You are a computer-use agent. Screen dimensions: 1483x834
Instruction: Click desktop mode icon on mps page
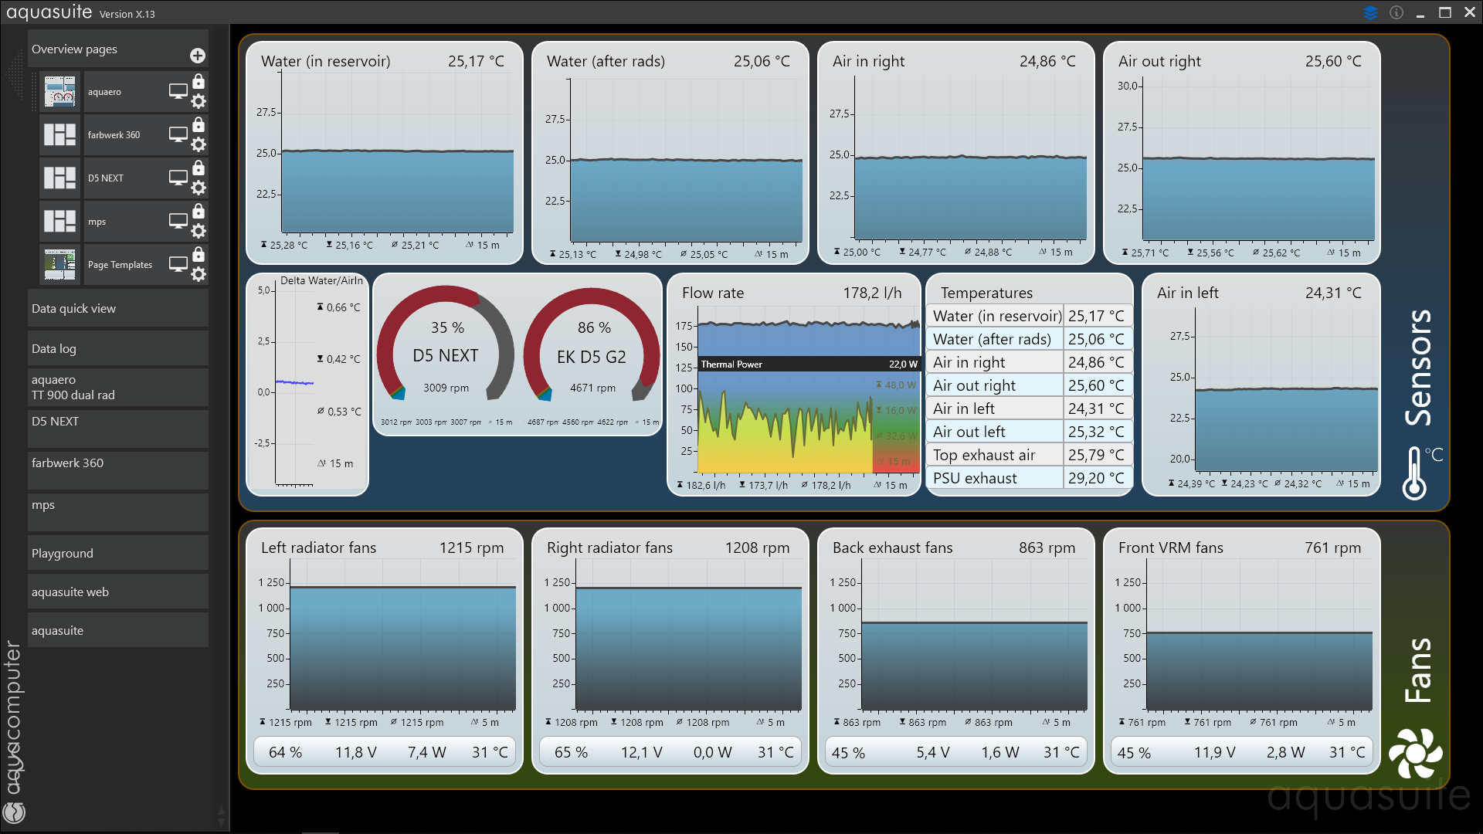tap(178, 221)
